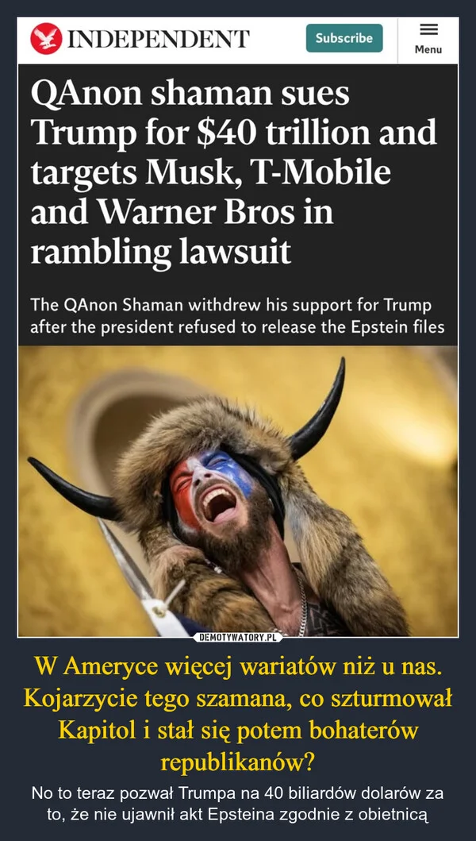The height and width of the screenshot is (841, 476).
Task: Click the red Independent eagle logo
Action: (46, 39)
